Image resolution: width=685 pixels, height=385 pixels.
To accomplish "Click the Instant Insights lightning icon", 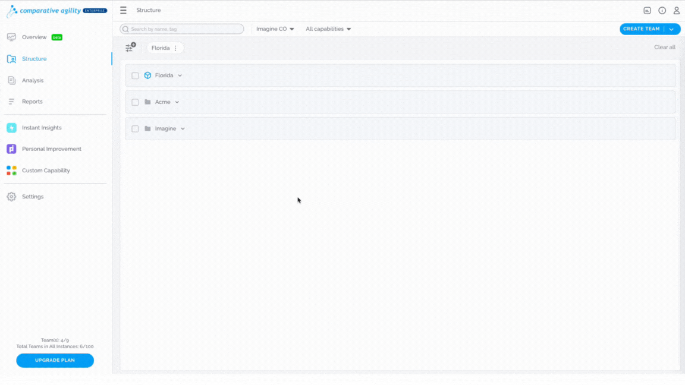I will (x=11, y=128).
